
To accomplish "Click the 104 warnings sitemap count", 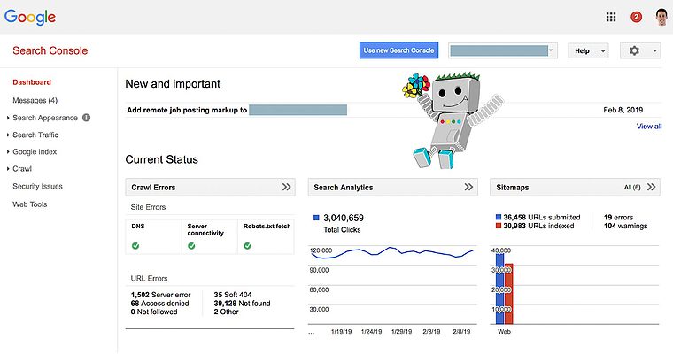I will pyautogui.click(x=626, y=226).
